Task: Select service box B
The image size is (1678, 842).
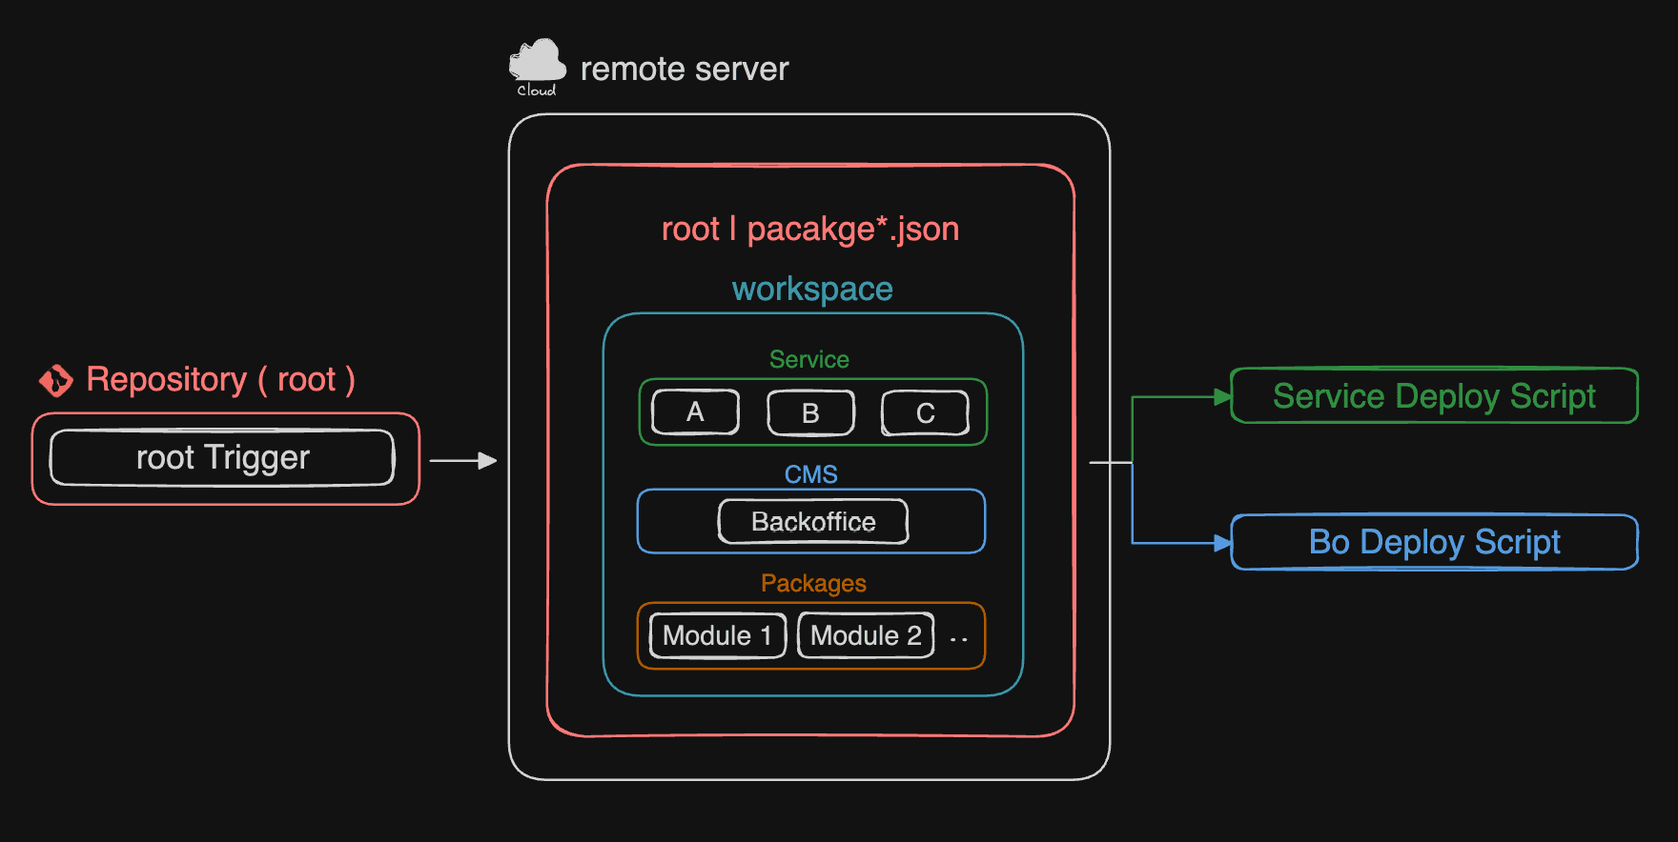Action: (810, 413)
